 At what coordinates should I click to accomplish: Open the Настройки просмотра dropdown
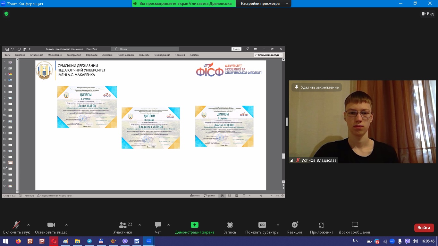[x=263, y=4]
